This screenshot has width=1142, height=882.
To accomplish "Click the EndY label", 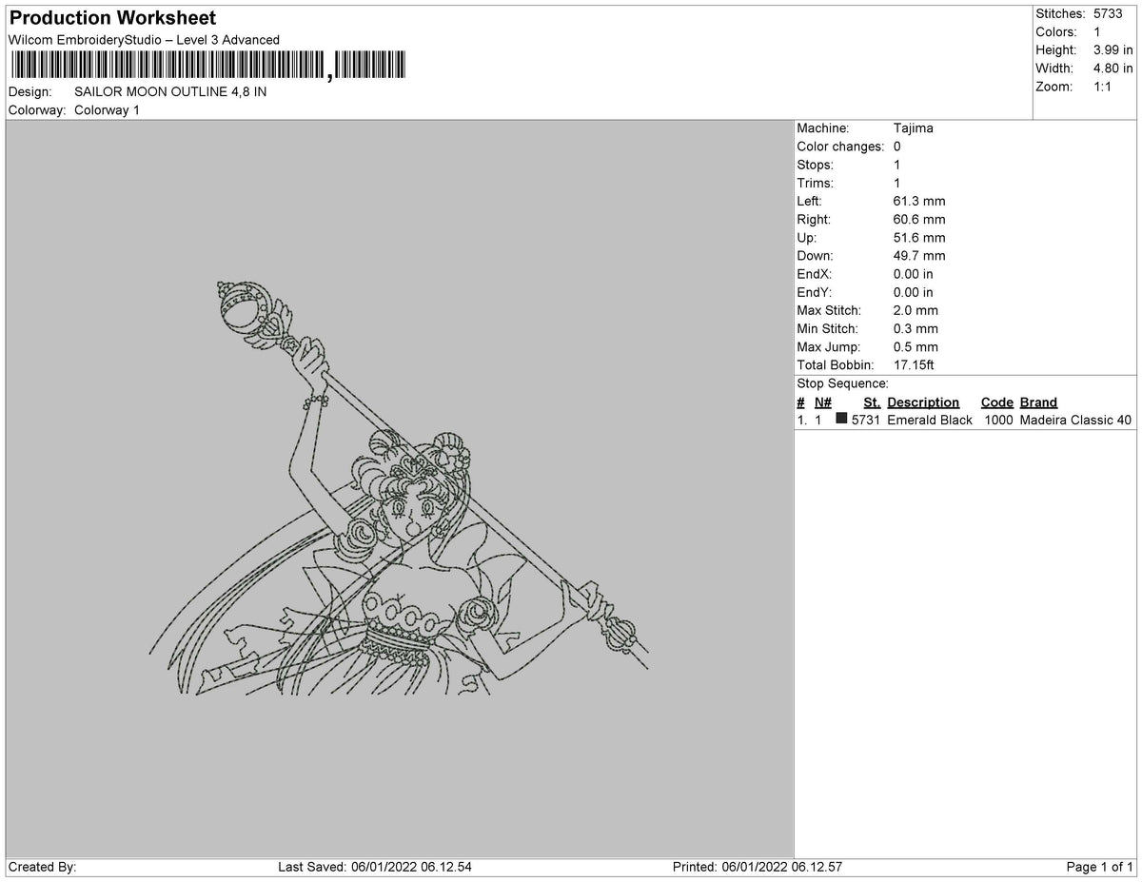I will coord(815,292).
